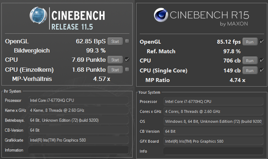Run the CPU benchmark in Cinebench R15
Image resolution: width=268 pixels, height=159 pixels.
250,61
